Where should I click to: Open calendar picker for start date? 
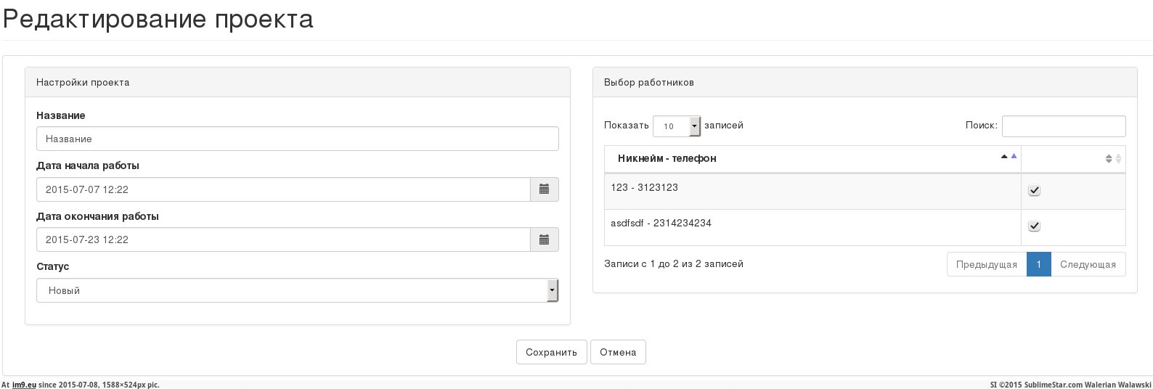[x=544, y=189]
